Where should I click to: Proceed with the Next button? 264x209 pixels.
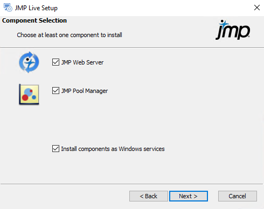189,196
